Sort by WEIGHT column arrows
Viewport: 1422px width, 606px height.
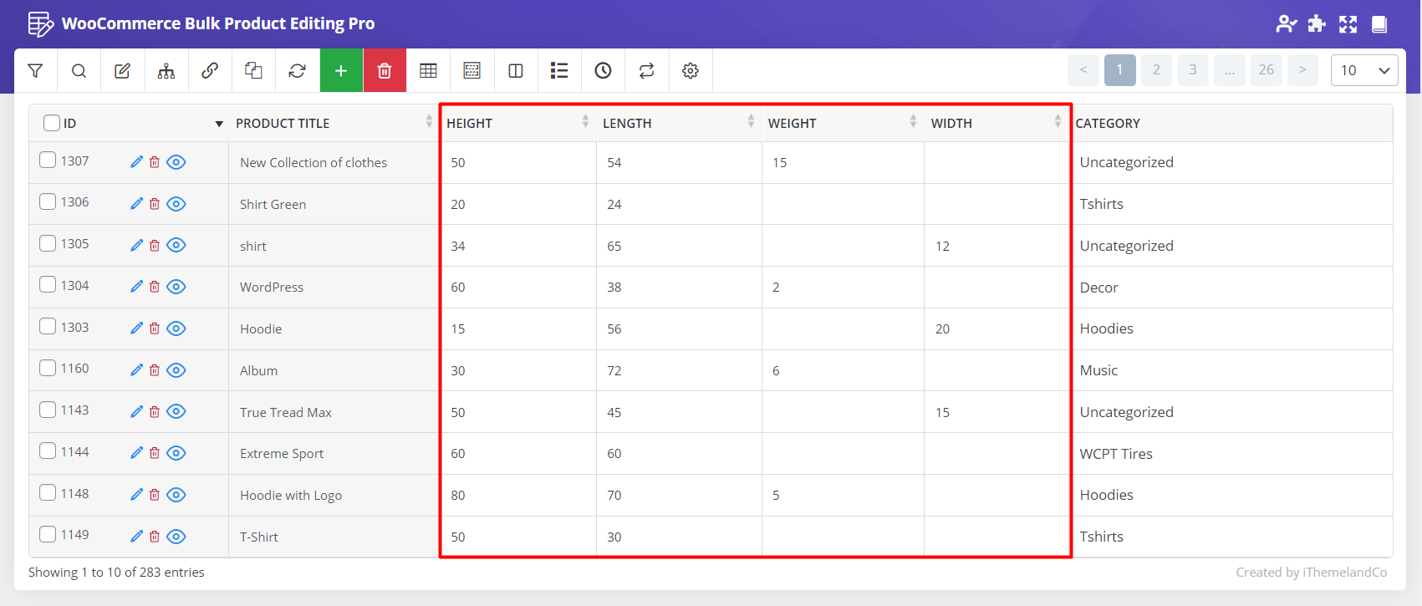(x=913, y=122)
